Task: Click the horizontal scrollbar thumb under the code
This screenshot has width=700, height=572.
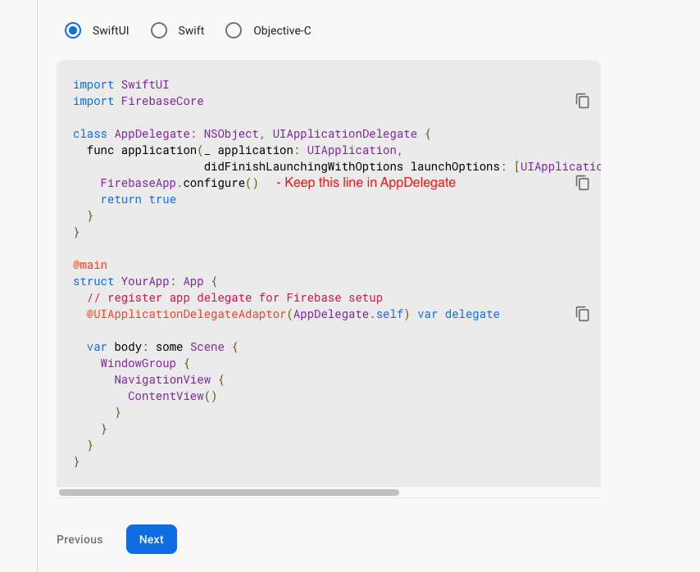Action: 229,493
